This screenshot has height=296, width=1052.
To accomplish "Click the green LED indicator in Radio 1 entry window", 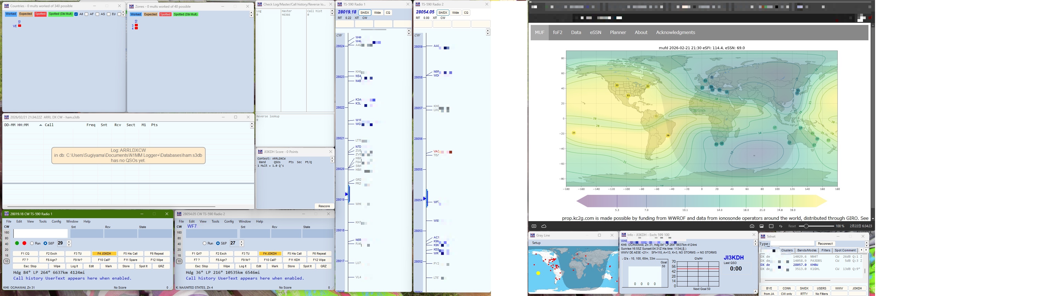I will click(17, 243).
